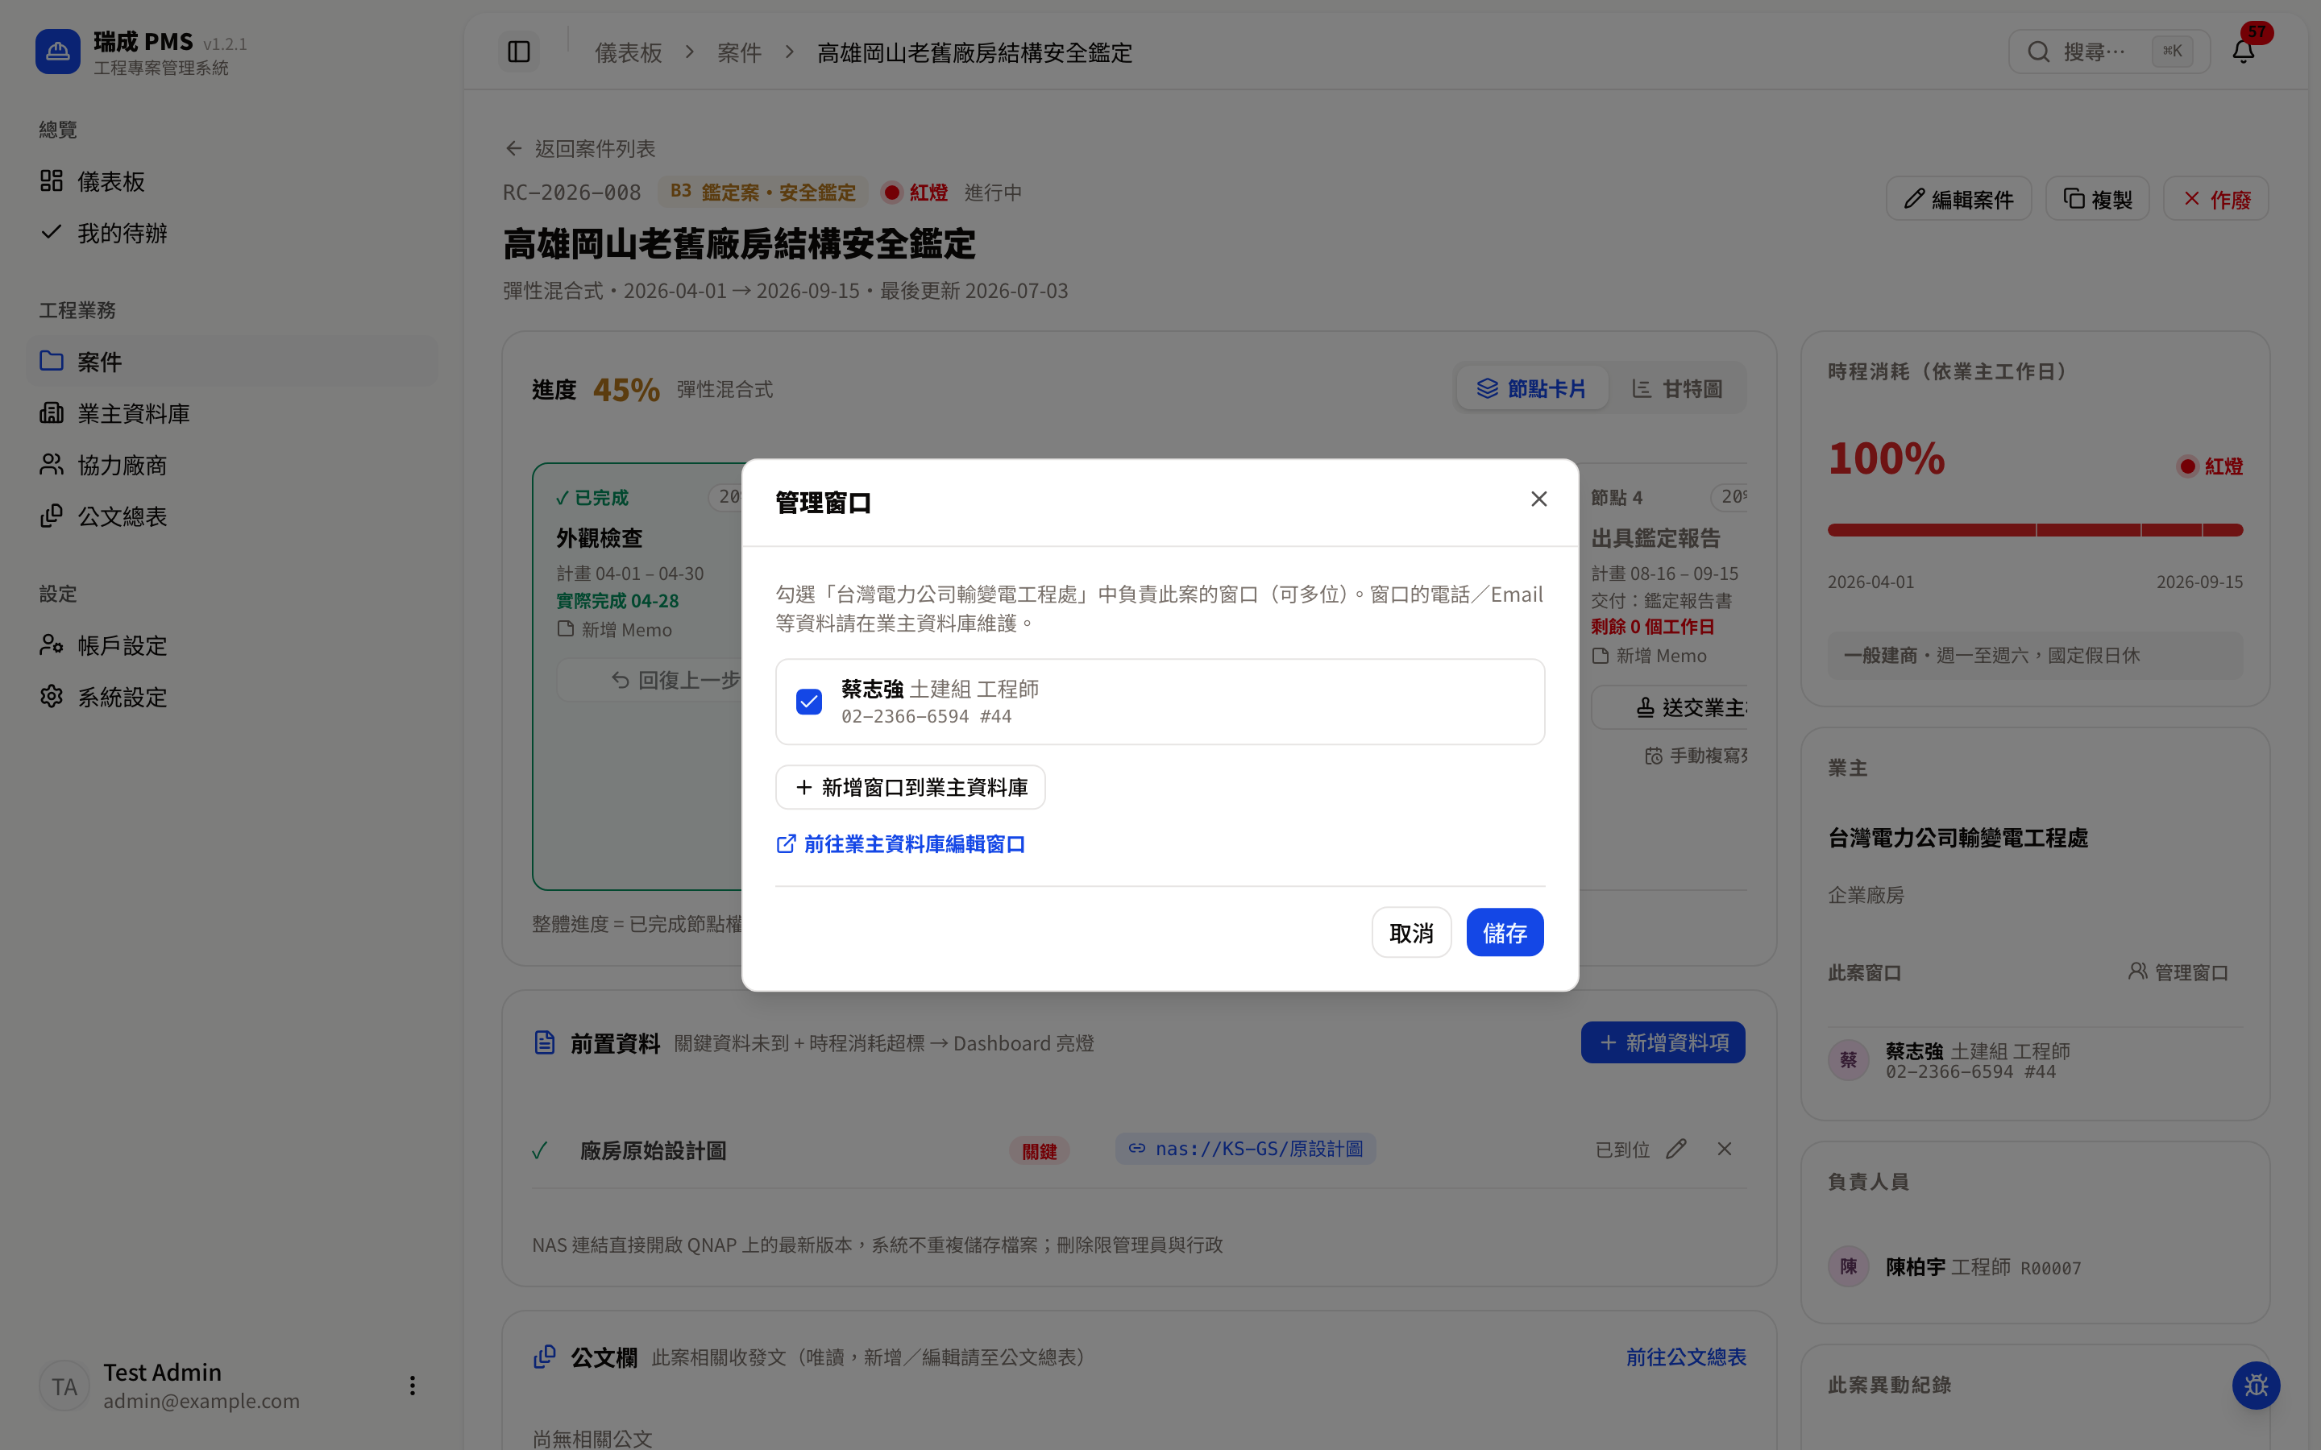Open 協力廠商 in sidebar
The image size is (2321, 1450).
click(232, 465)
